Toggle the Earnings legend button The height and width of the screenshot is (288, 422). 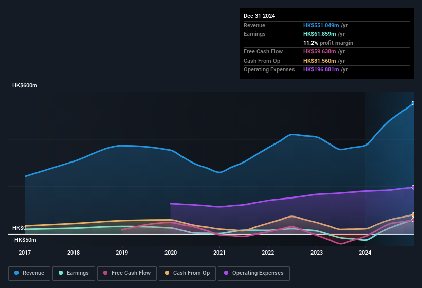tap(74, 274)
